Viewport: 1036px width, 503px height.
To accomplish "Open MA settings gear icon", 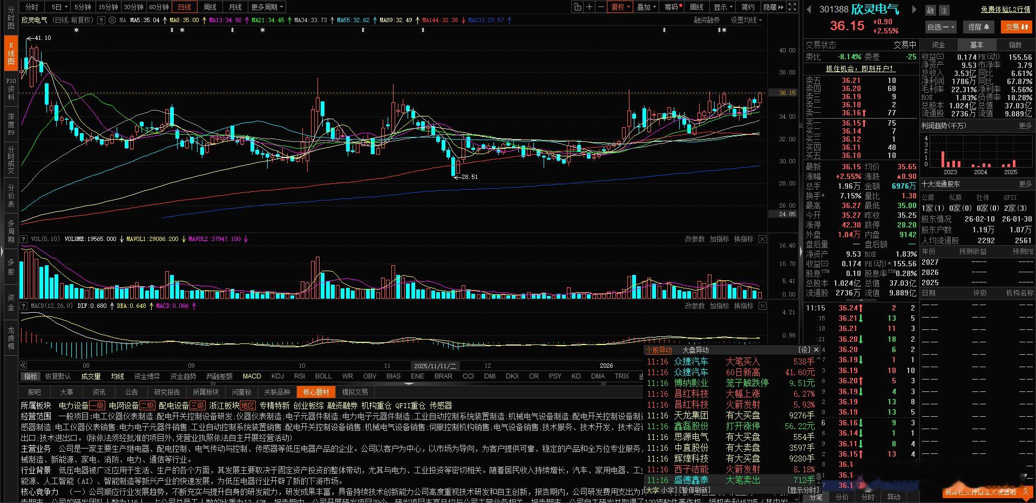I will pyautogui.click(x=112, y=20).
